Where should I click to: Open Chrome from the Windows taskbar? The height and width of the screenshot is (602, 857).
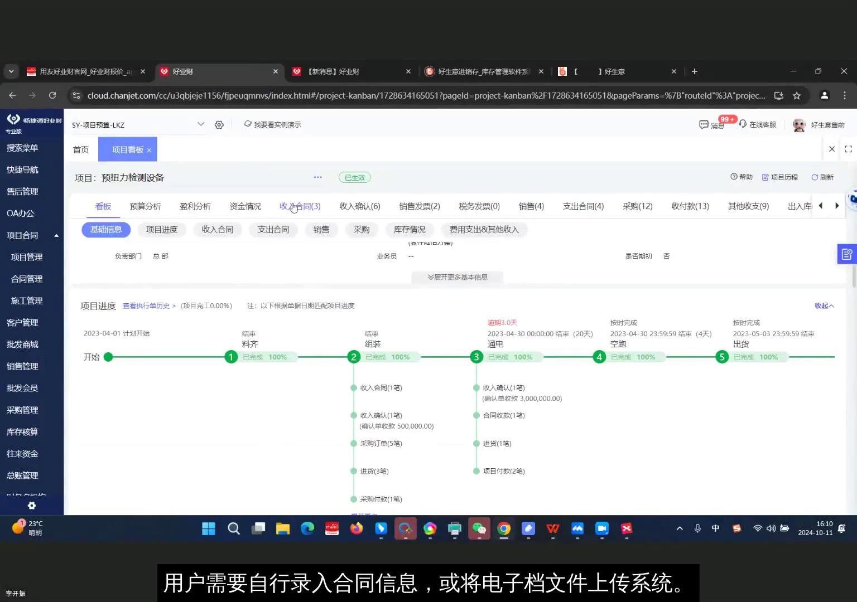(504, 528)
